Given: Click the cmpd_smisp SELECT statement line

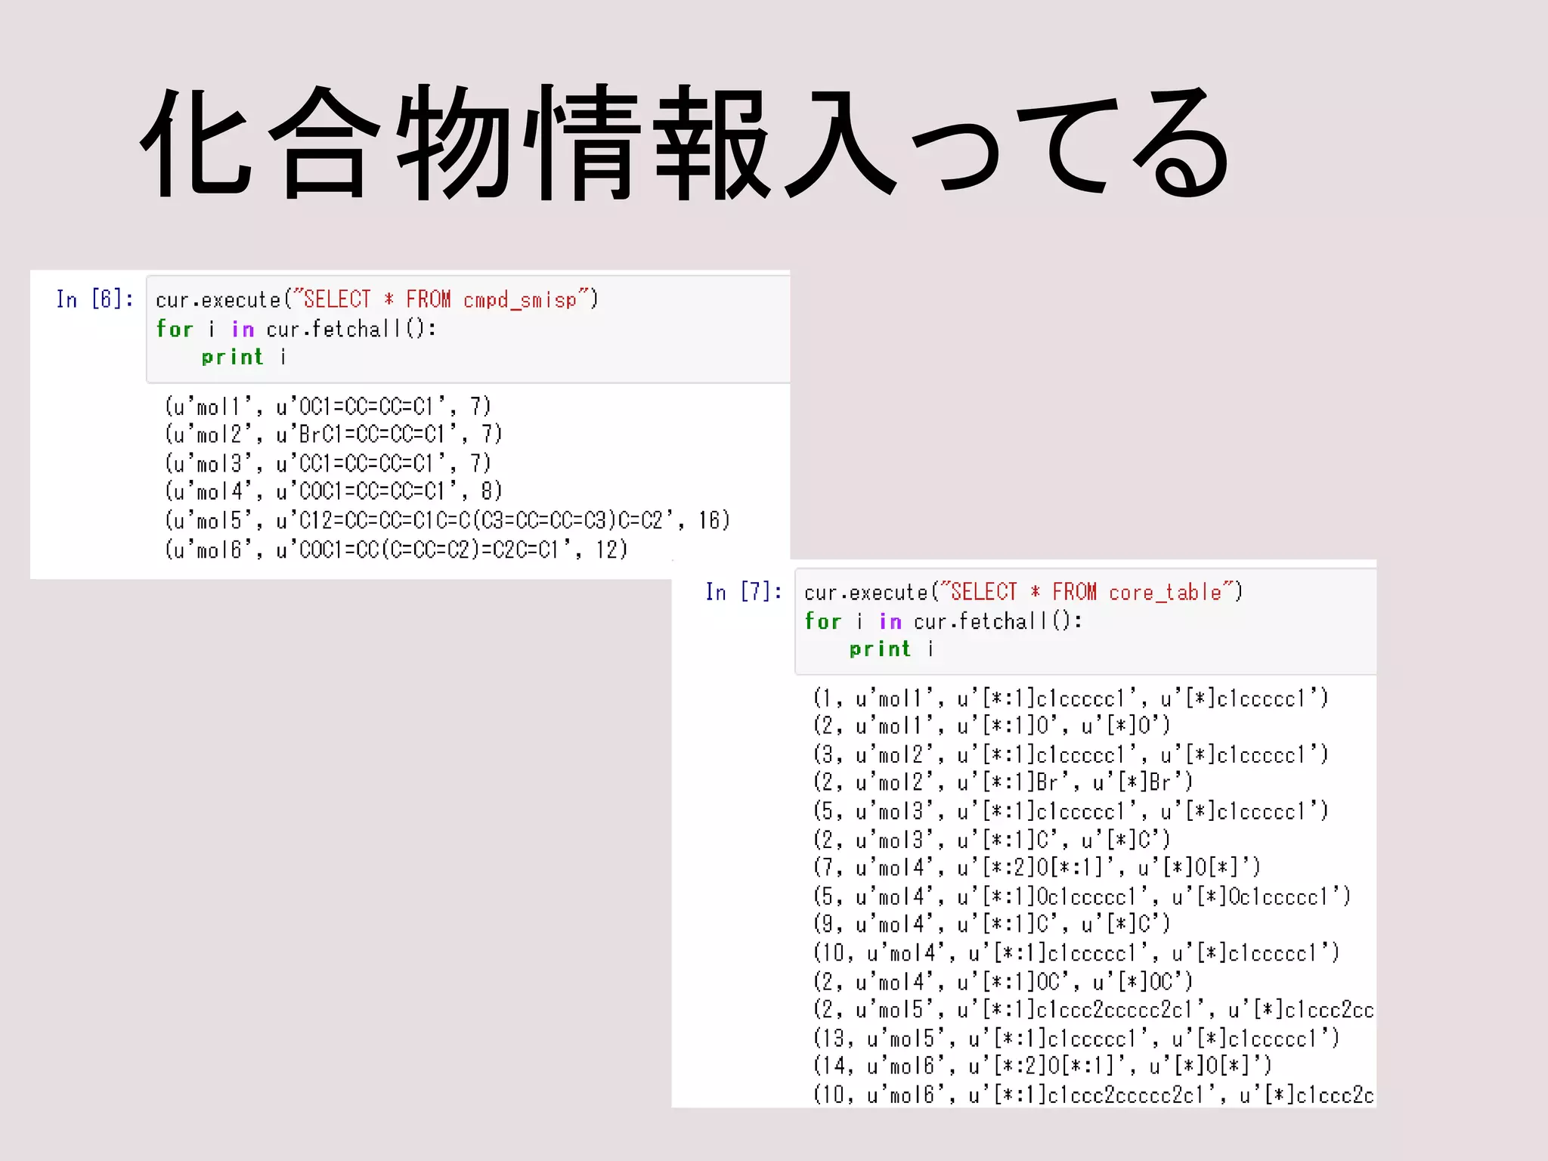Looking at the screenshot, I should 377,300.
